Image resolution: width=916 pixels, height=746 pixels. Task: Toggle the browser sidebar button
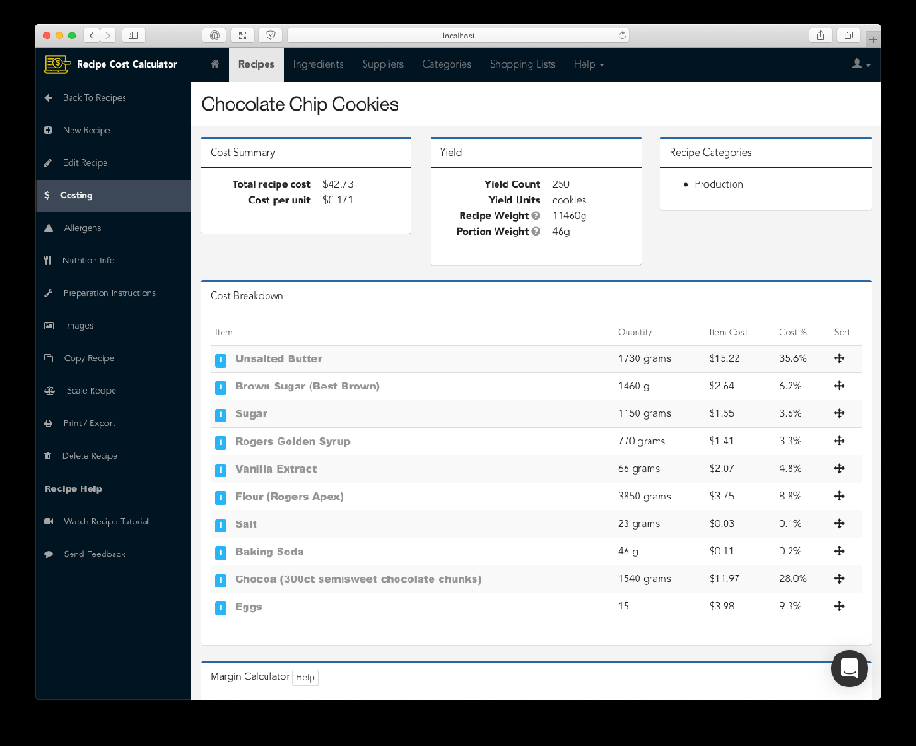click(134, 36)
